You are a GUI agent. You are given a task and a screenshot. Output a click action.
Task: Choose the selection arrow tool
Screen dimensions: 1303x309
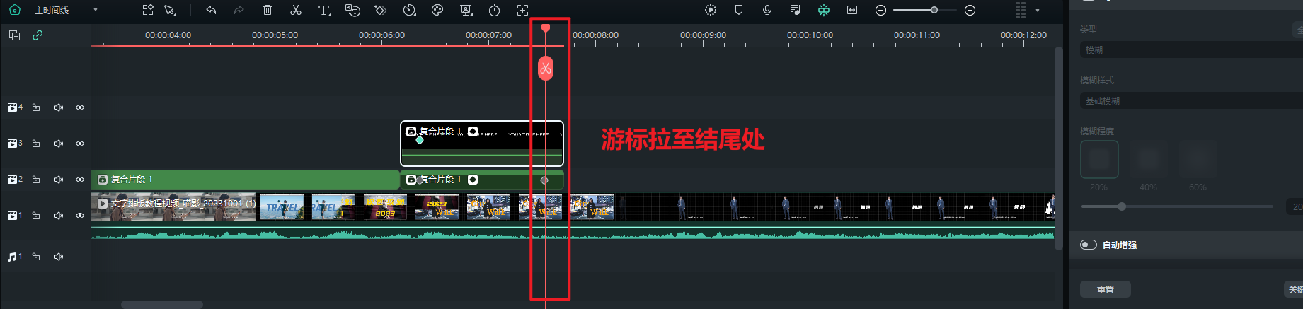[x=170, y=10]
